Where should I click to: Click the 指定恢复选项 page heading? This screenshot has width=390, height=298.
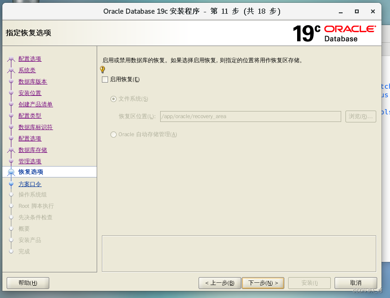click(x=28, y=33)
